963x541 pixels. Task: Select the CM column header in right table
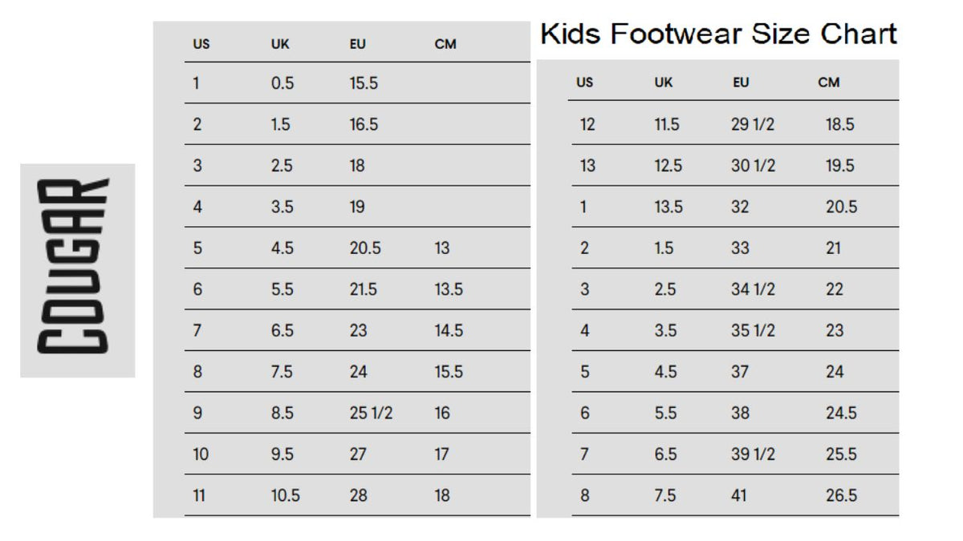point(829,83)
